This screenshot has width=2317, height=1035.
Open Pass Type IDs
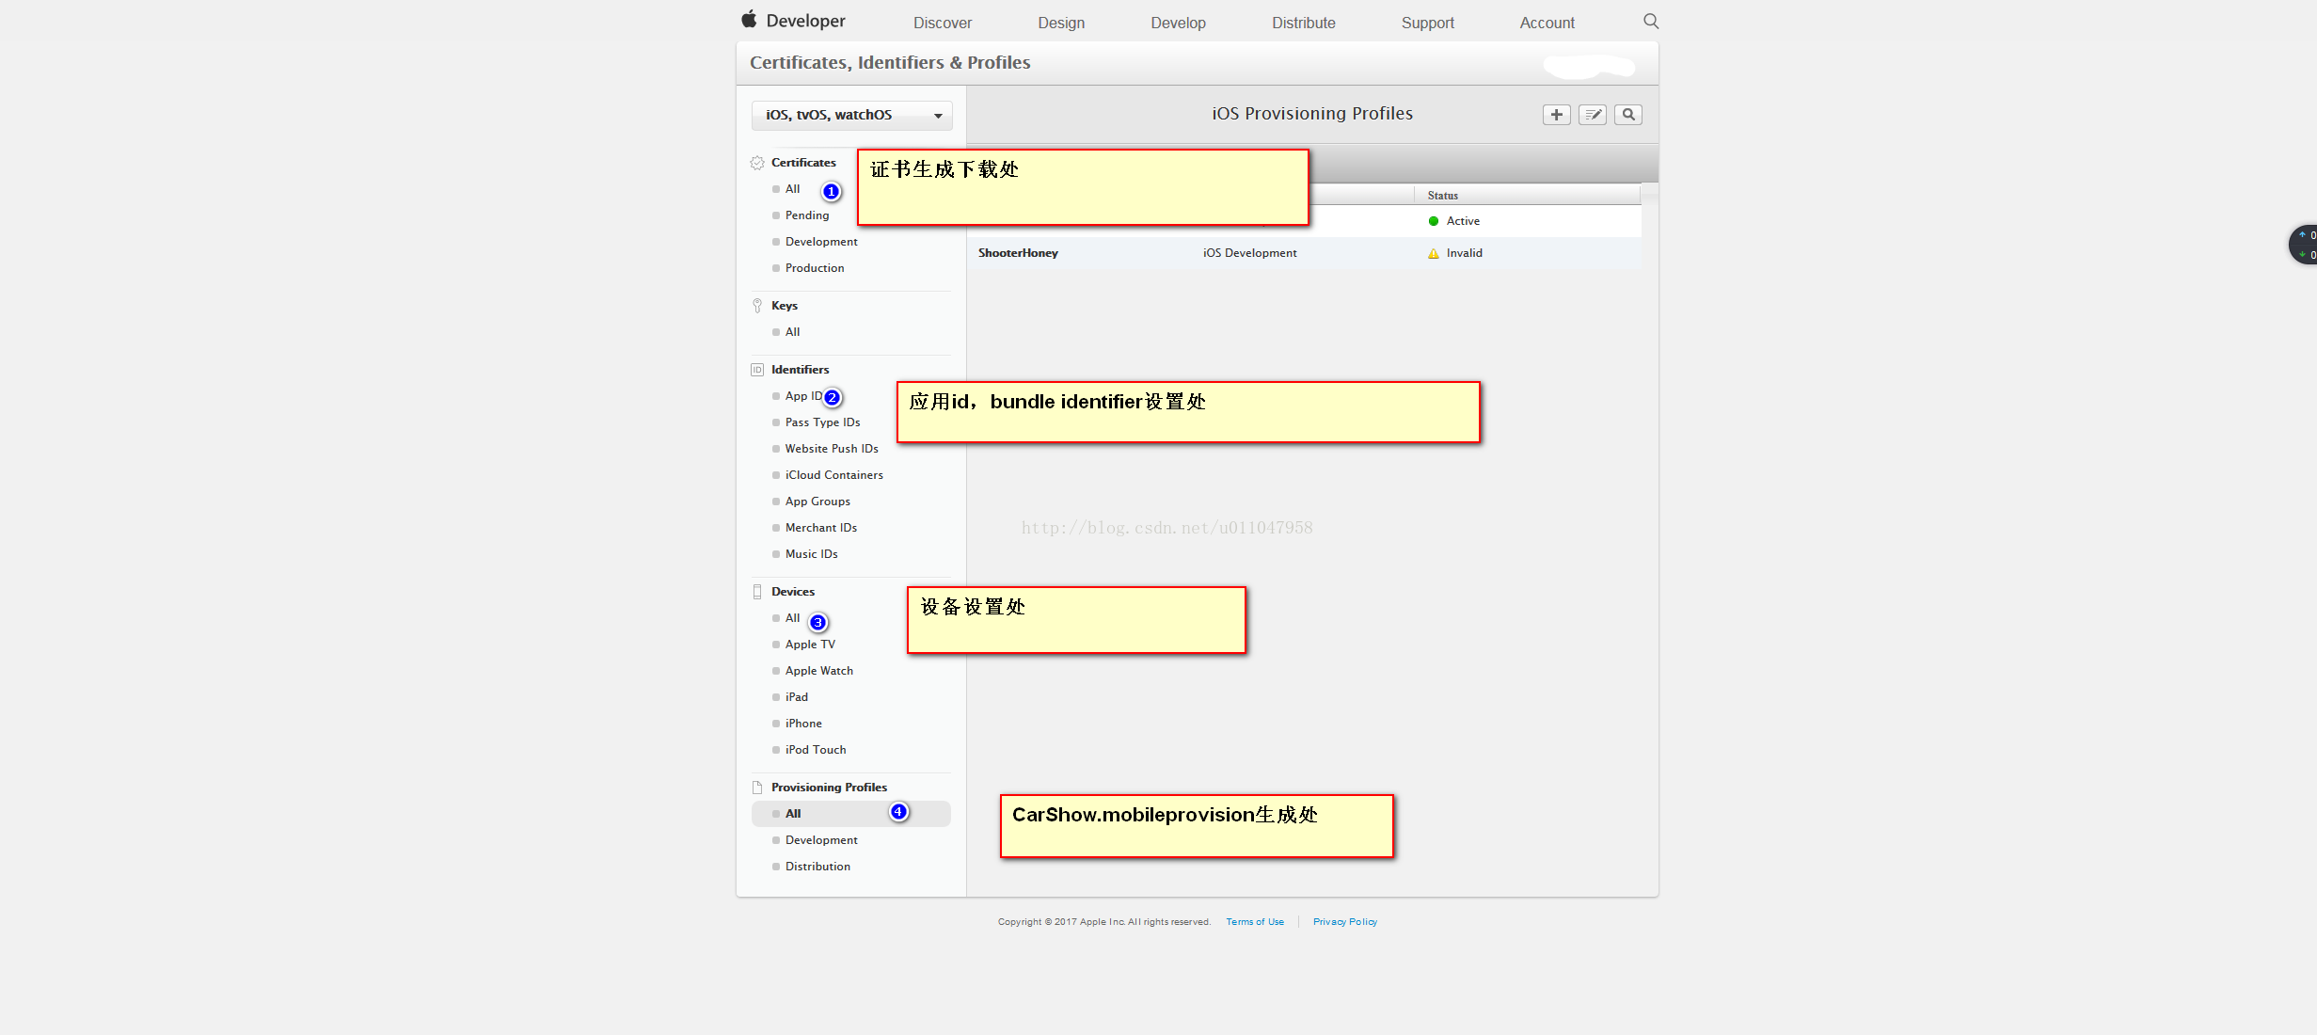[822, 422]
